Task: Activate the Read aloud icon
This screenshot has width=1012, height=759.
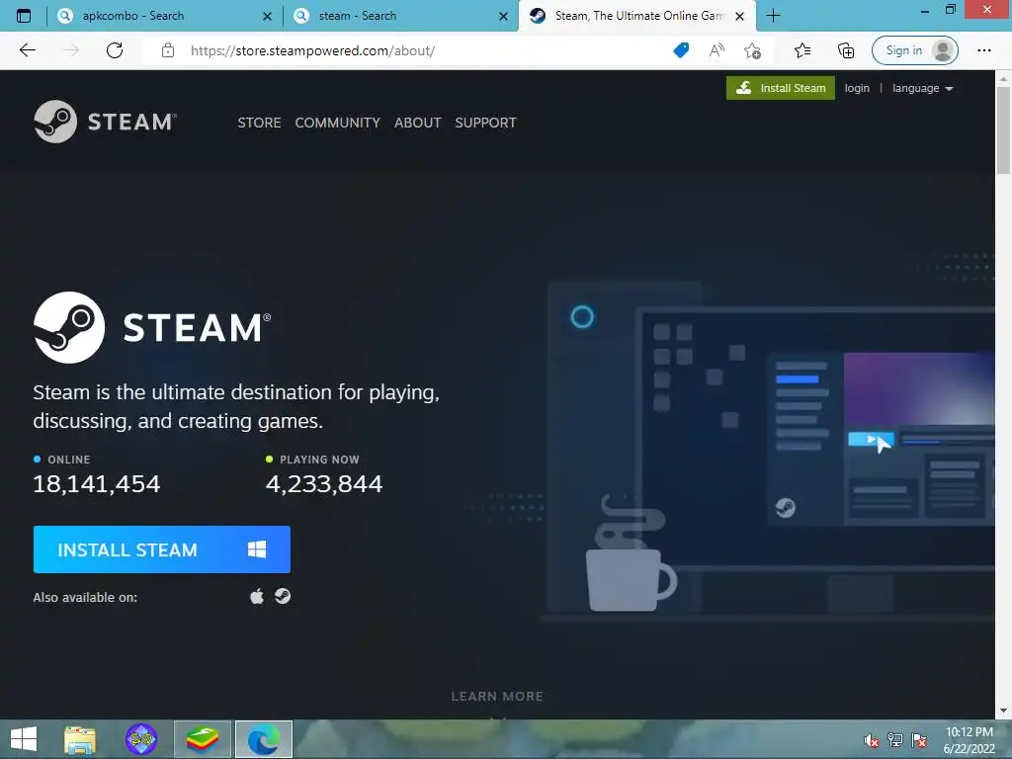Action: click(x=717, y=50)
